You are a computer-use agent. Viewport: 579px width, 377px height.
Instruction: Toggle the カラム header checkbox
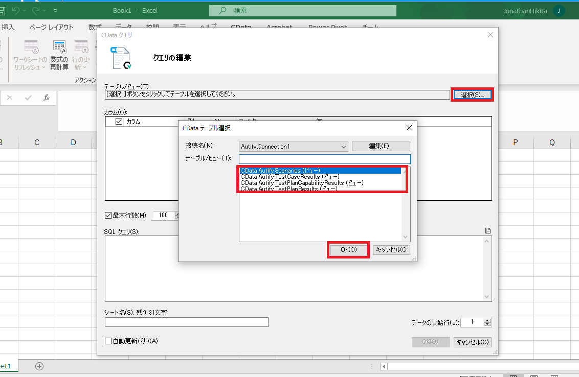[119, 122]
